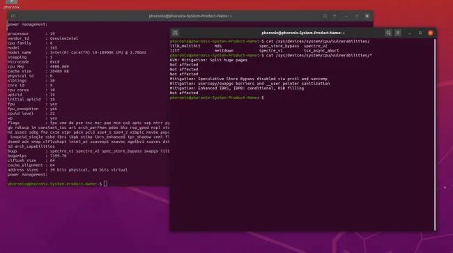Click 'spectre_v2' file name in front terminal
The image size is (453, 253).
316,46
